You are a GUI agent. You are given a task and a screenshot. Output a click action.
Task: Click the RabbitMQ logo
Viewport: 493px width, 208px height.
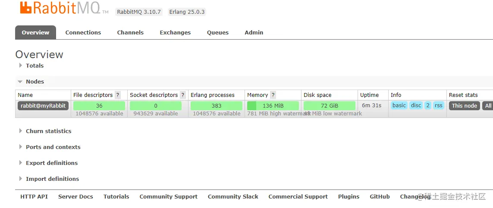click(x=64, y=8)
